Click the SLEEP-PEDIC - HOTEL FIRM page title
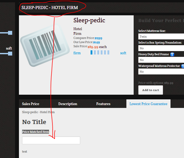 [50, 8]
